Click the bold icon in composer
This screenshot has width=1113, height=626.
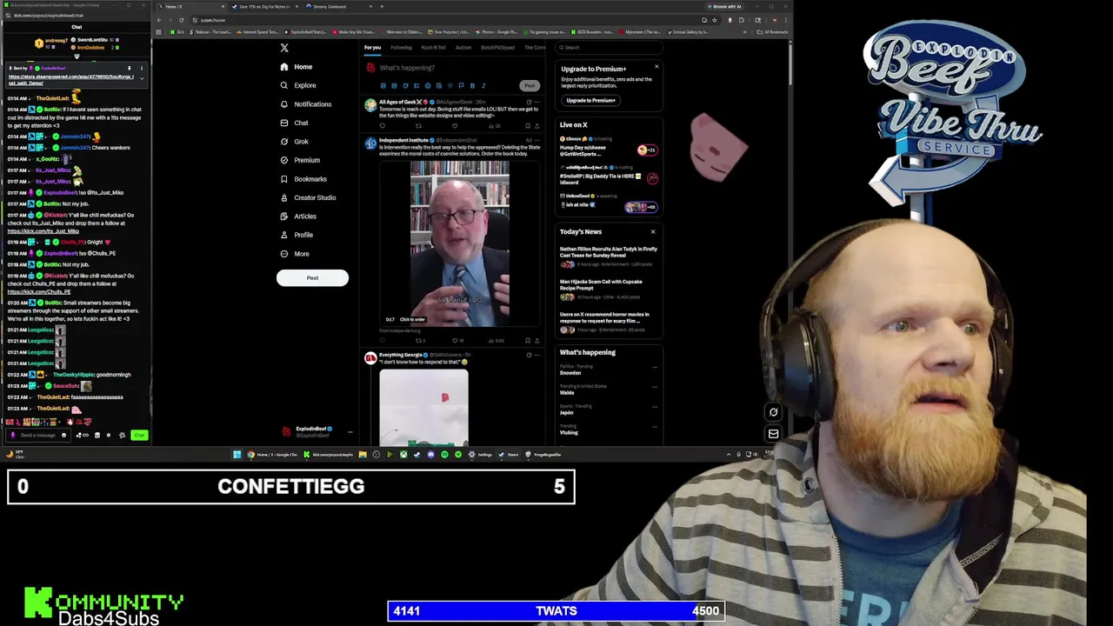tap(472, 85)
